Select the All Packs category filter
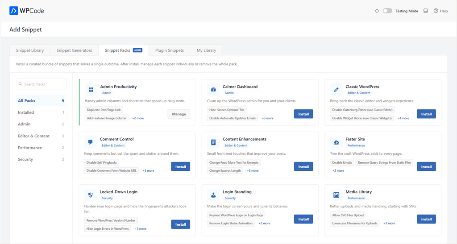457x244 pixels. [x=41, y=100]
